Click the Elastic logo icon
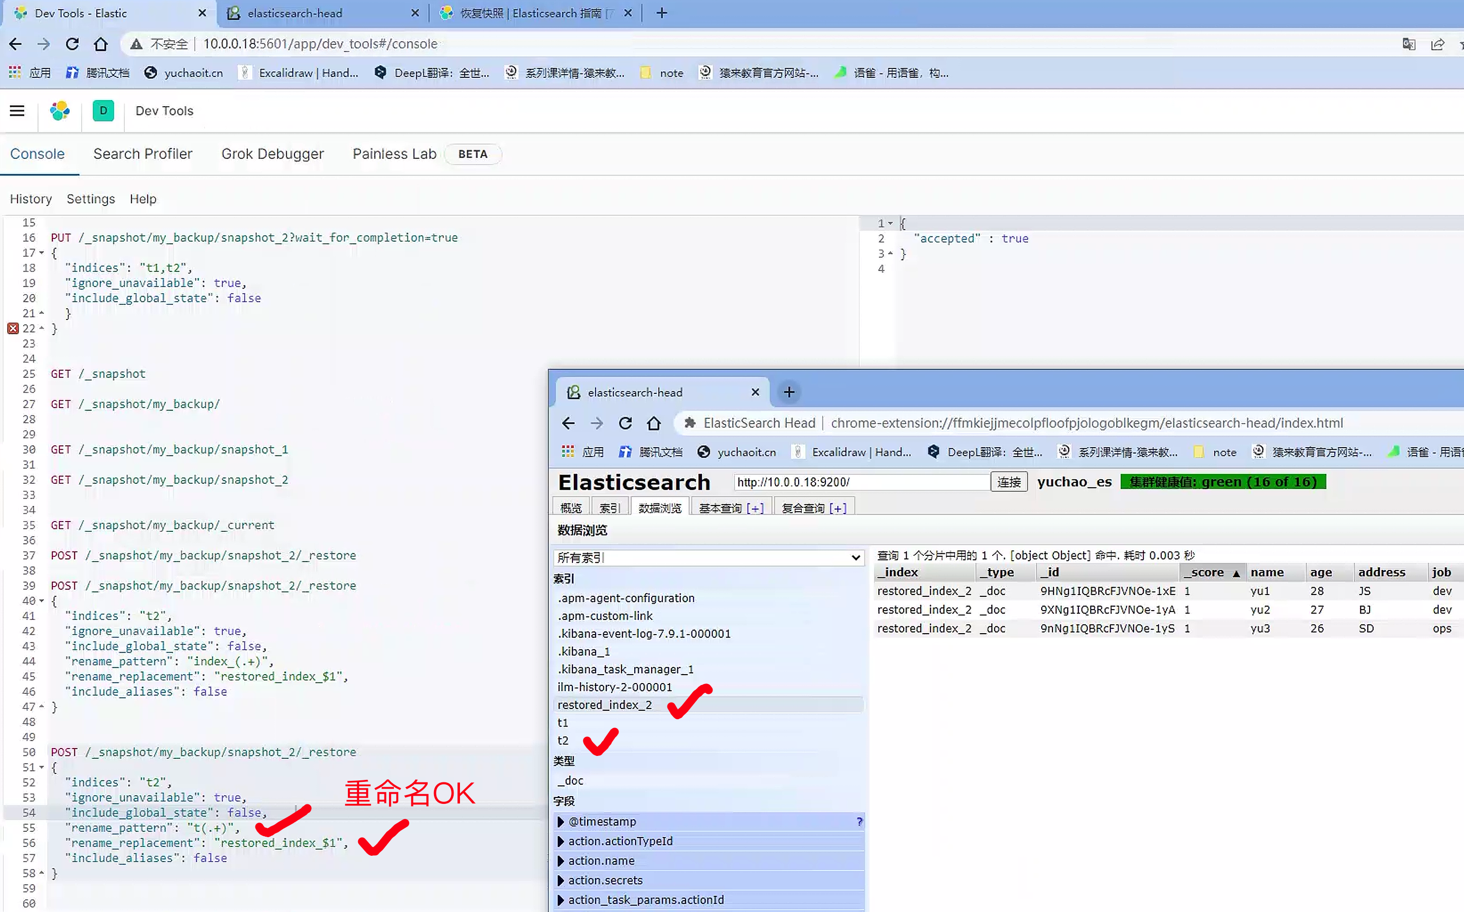The width and height of the screenshot is (1464, 912). (60, 111)
